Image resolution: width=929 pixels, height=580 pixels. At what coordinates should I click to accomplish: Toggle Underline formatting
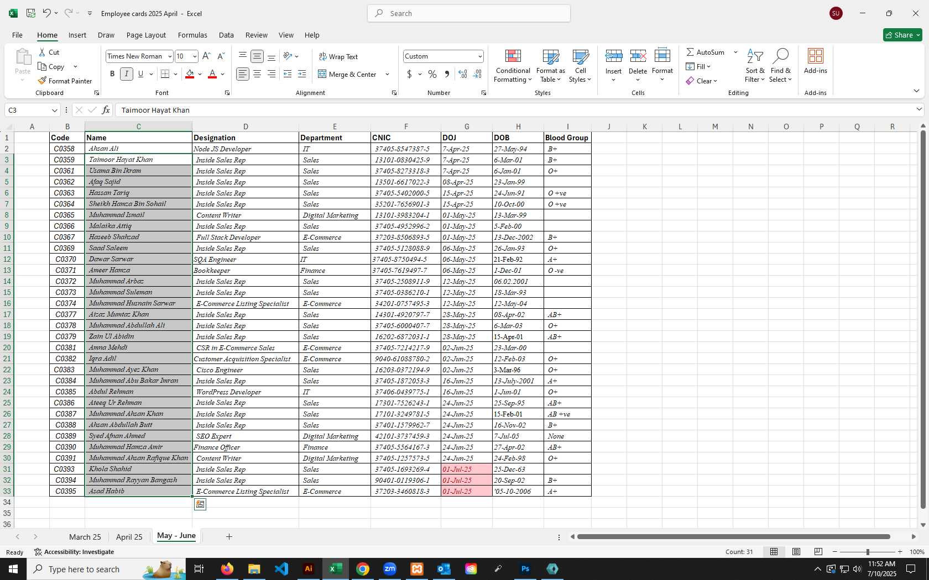click(140, 74)
